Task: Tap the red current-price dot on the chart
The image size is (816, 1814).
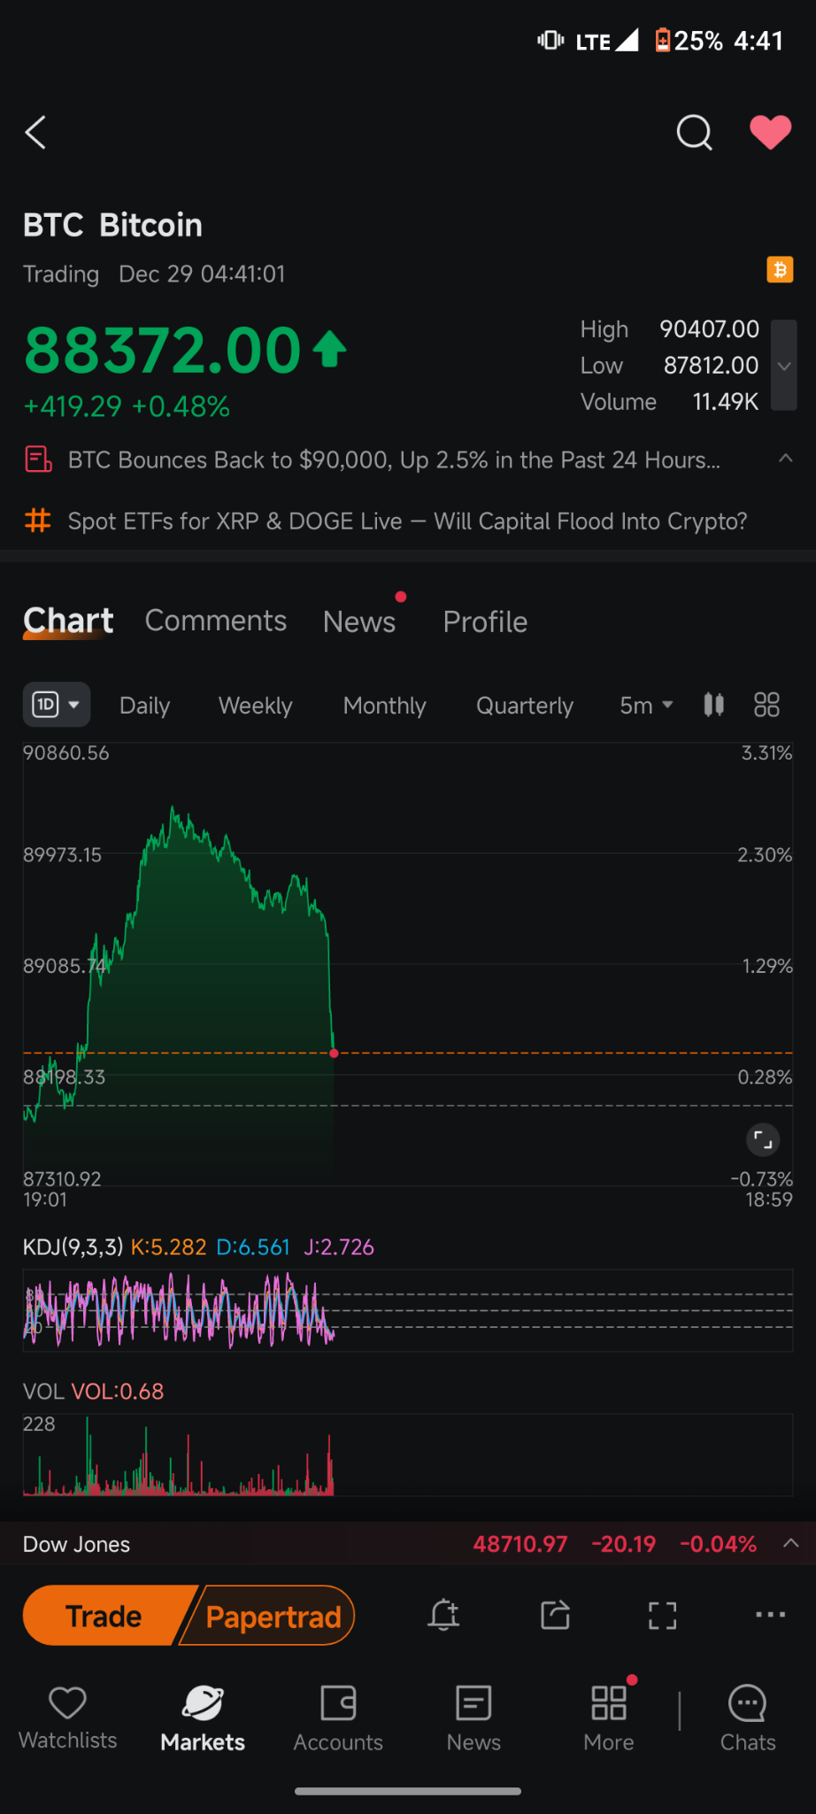Action: click(x=334, y=1054)
